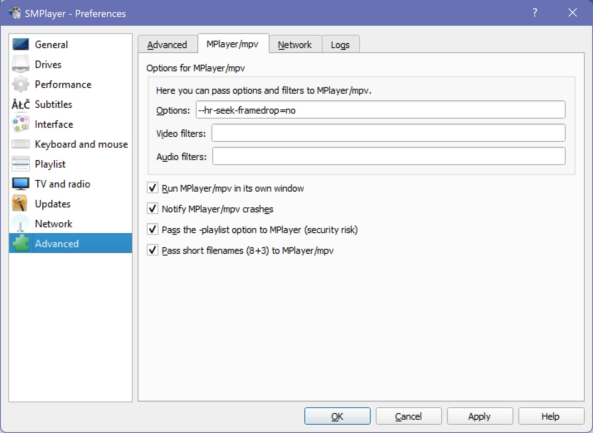
Task: Click into the Video filters text field
Action: [x=388, y=133]
